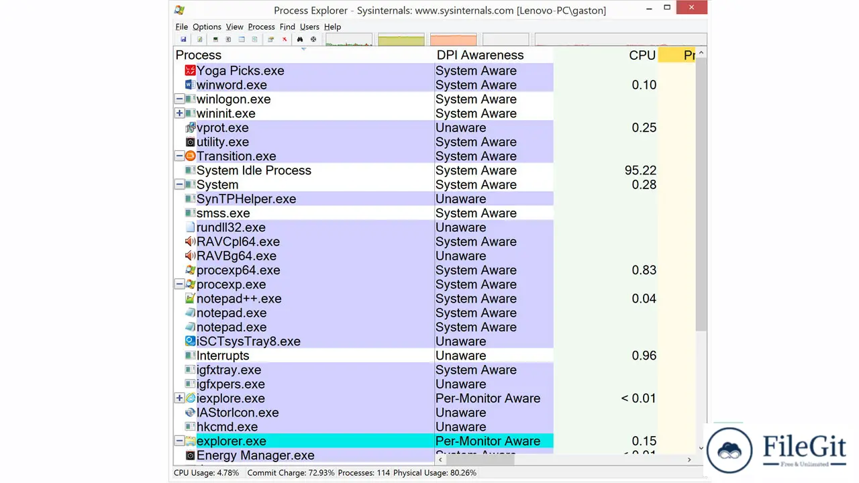The image size is (859, 483).
Task: Click the crosshair Find Window's Process icon
Action: coord(313,40)
